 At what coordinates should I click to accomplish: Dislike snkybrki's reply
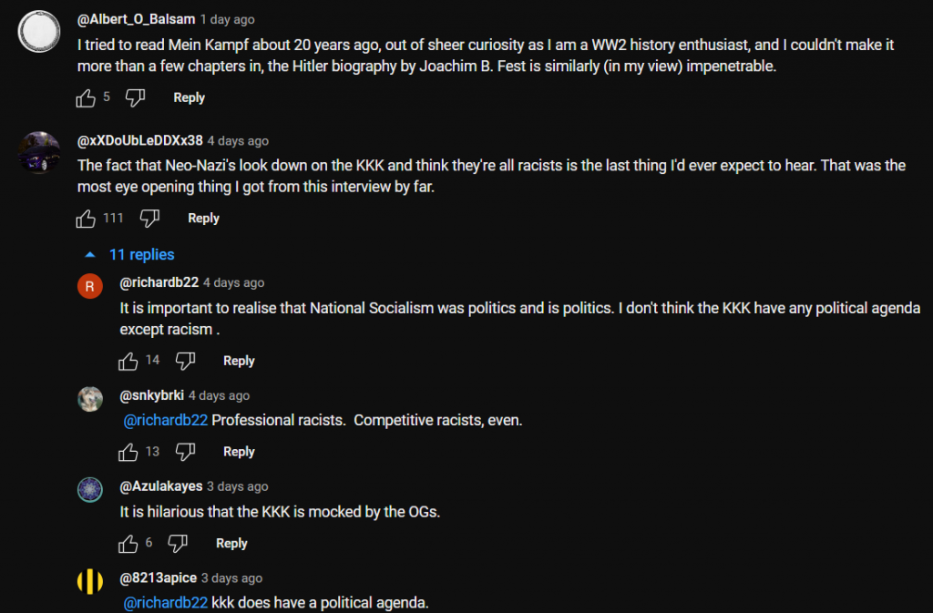click(185, 452)
